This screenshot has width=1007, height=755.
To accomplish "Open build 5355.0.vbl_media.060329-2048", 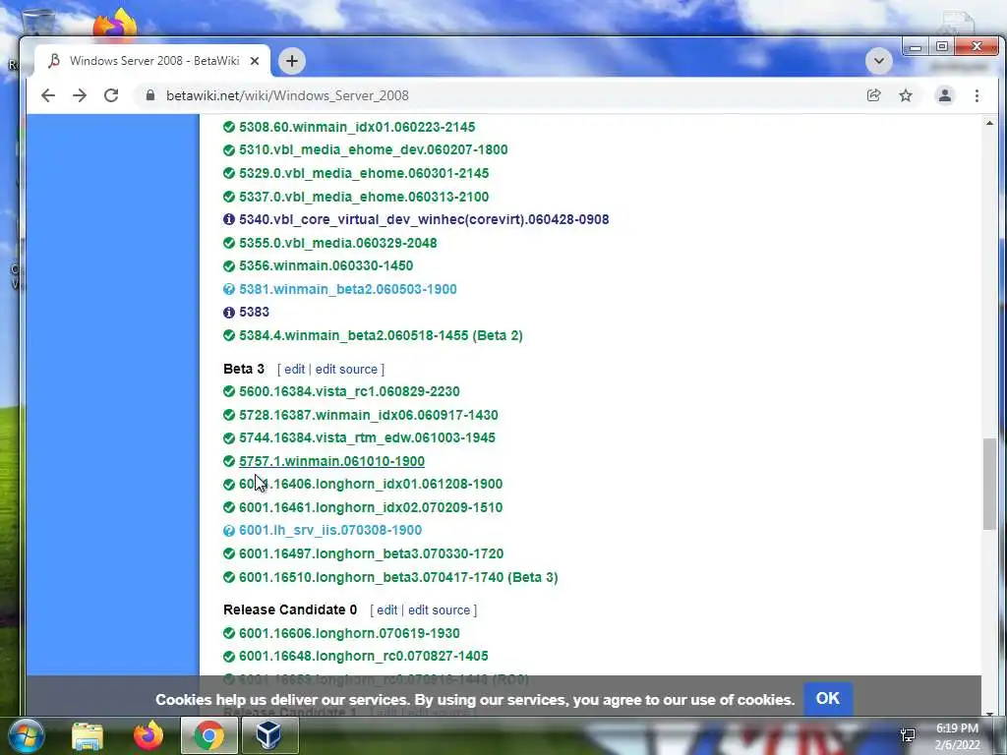I will pos(338,244).
